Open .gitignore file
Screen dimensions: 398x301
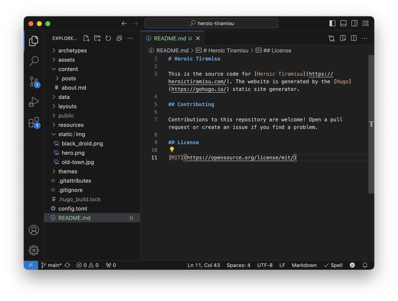(x=92, y=190)
